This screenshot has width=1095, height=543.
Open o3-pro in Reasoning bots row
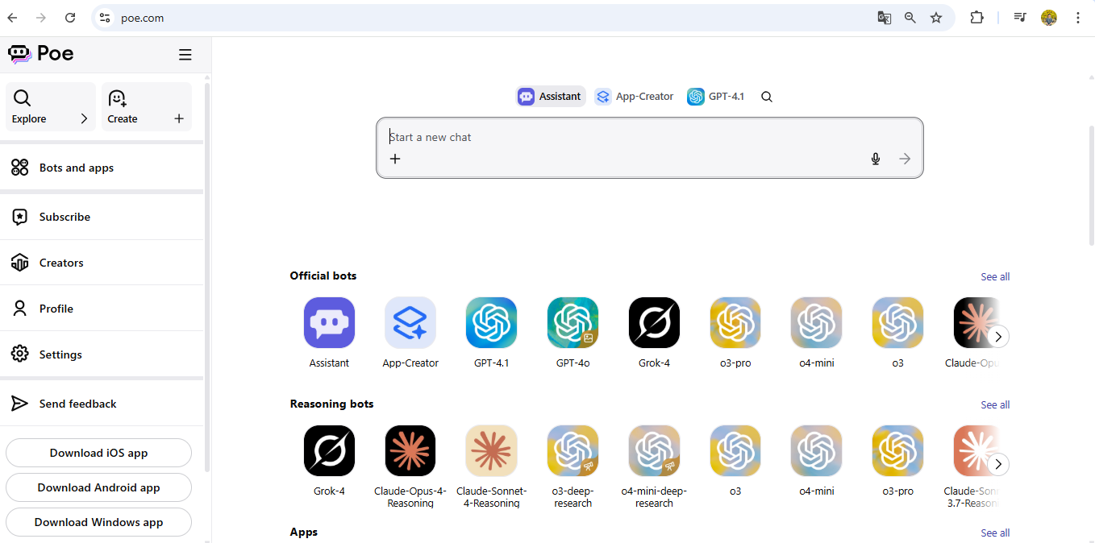click(897, 460)
